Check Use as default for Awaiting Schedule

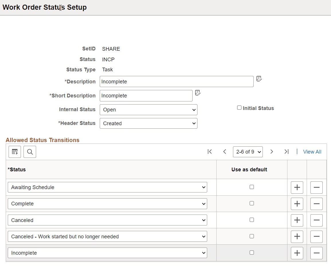[252, 187]
